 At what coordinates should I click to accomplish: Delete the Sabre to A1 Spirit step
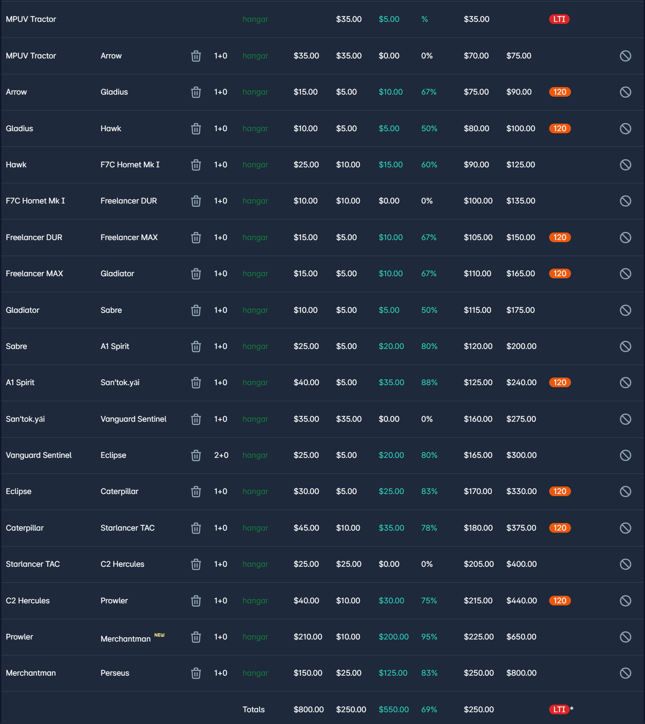coord(196,346)
